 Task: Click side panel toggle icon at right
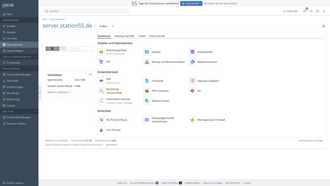pos(323,26)
